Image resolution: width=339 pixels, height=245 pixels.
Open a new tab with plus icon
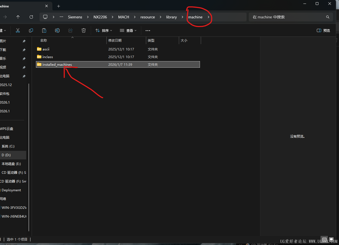58,6
